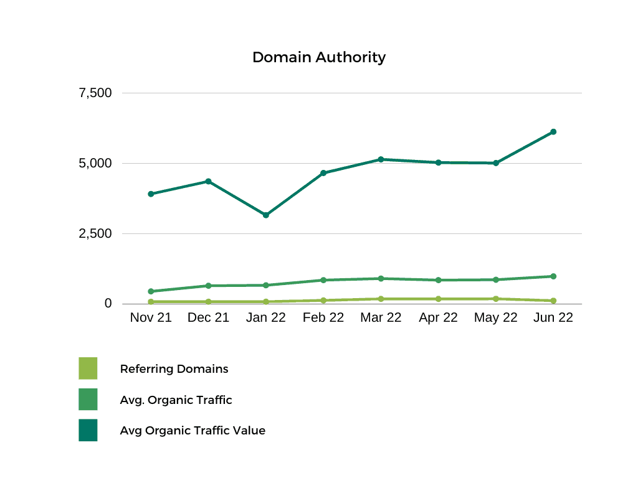
Task: Click the Apr 22 x-axis label
Action: (x=438, y=317)
